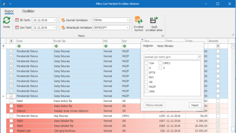Click the Kapat button
Image resolution: width=236 pixels, height=133 pixels.
pos(195,105)
